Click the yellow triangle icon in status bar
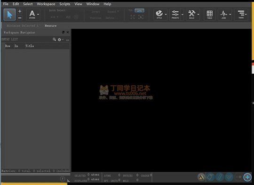 201,177
